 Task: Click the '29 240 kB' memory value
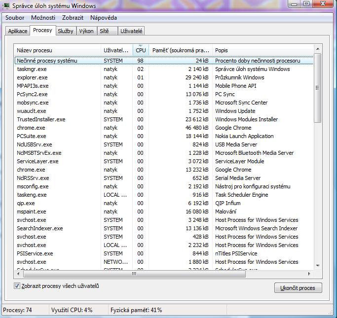[x=197, y=77]
